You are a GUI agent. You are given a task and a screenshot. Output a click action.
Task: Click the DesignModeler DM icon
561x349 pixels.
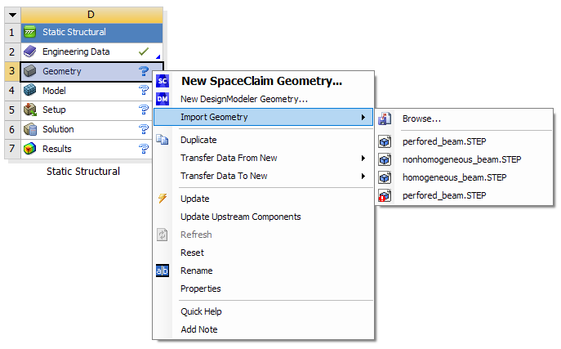163,99
